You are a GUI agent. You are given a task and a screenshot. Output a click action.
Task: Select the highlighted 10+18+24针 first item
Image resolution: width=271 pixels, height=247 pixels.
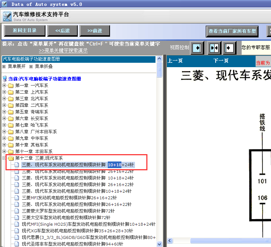78,165
